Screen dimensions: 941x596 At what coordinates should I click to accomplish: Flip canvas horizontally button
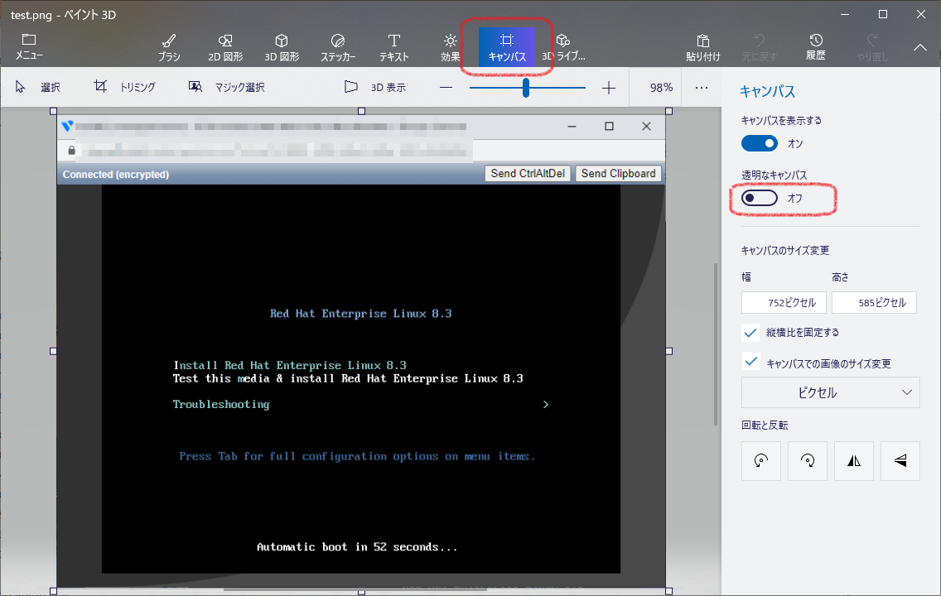point(854,460)
